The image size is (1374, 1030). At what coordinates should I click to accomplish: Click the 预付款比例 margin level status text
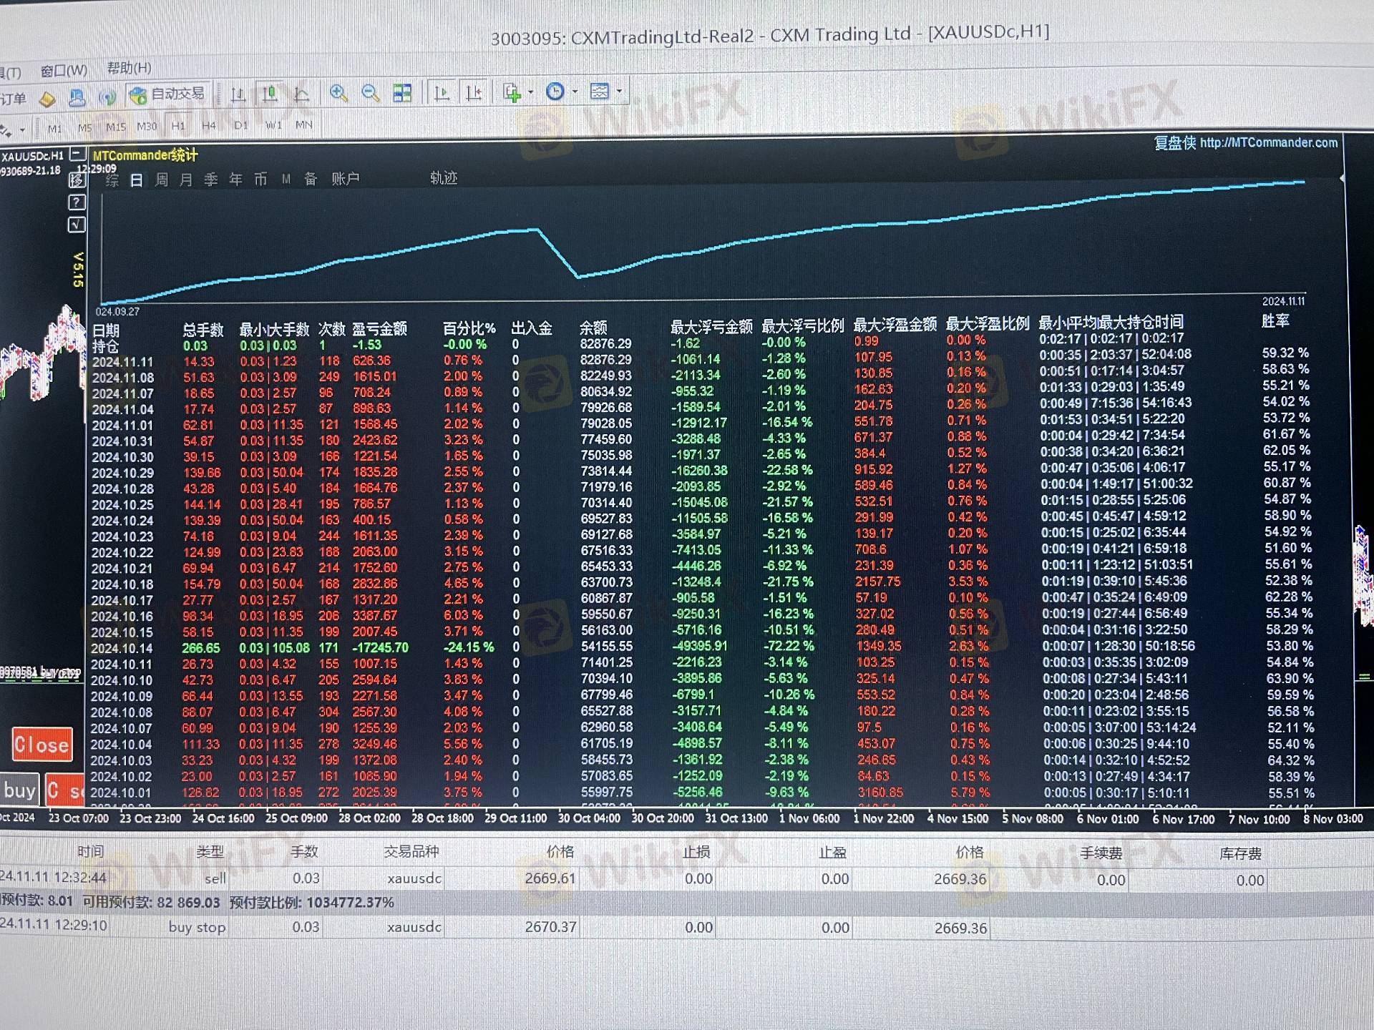click(311, 903)
